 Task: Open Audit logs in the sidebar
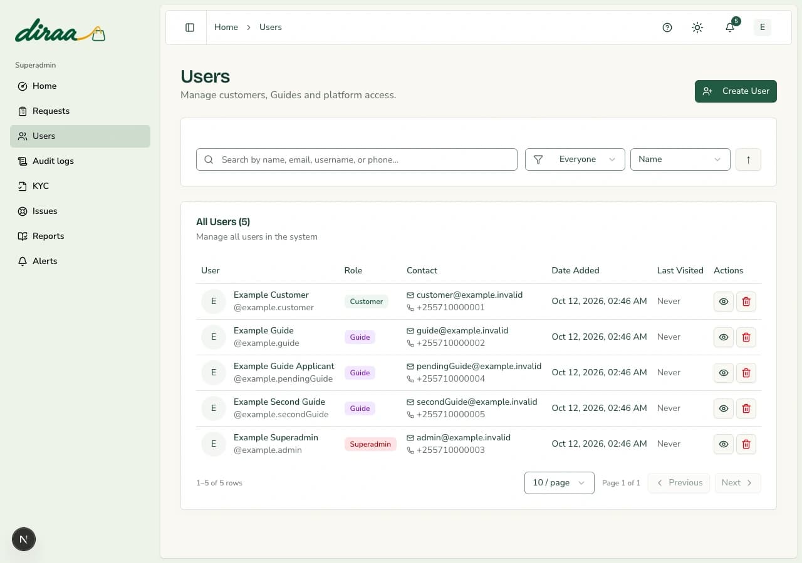tap(80, 161)
